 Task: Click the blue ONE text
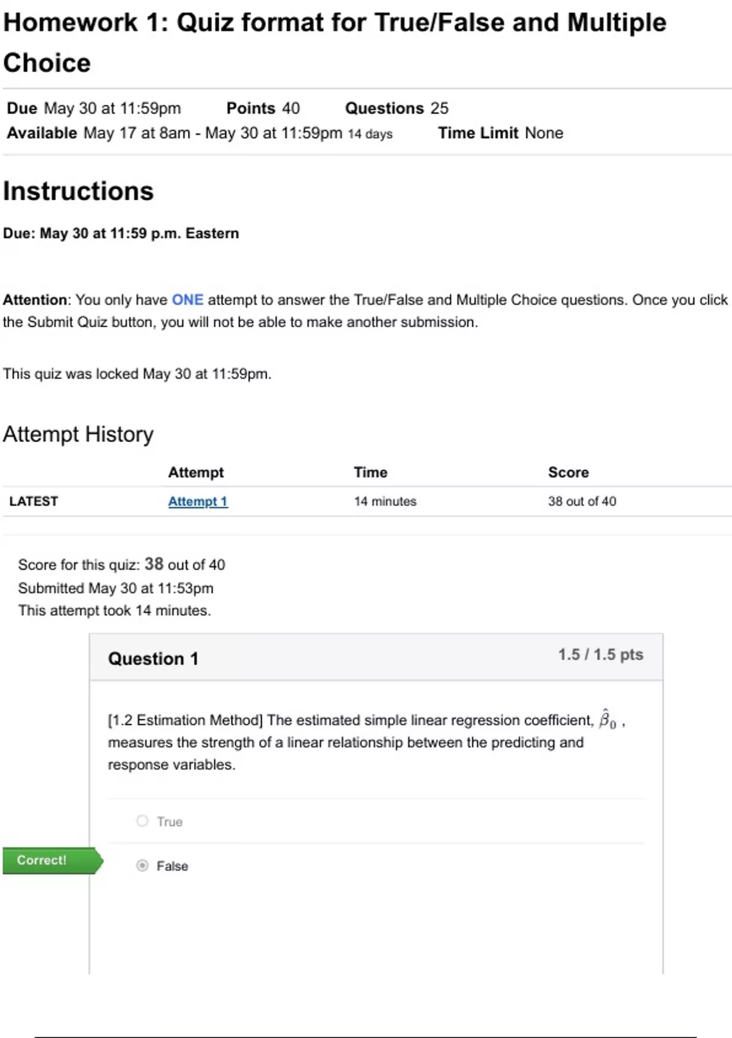tap(187, 300)
